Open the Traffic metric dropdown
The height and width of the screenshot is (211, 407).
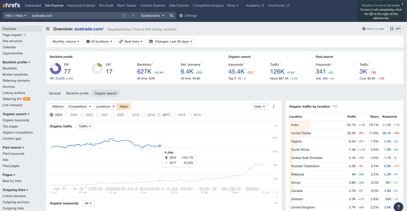point(85,126)
